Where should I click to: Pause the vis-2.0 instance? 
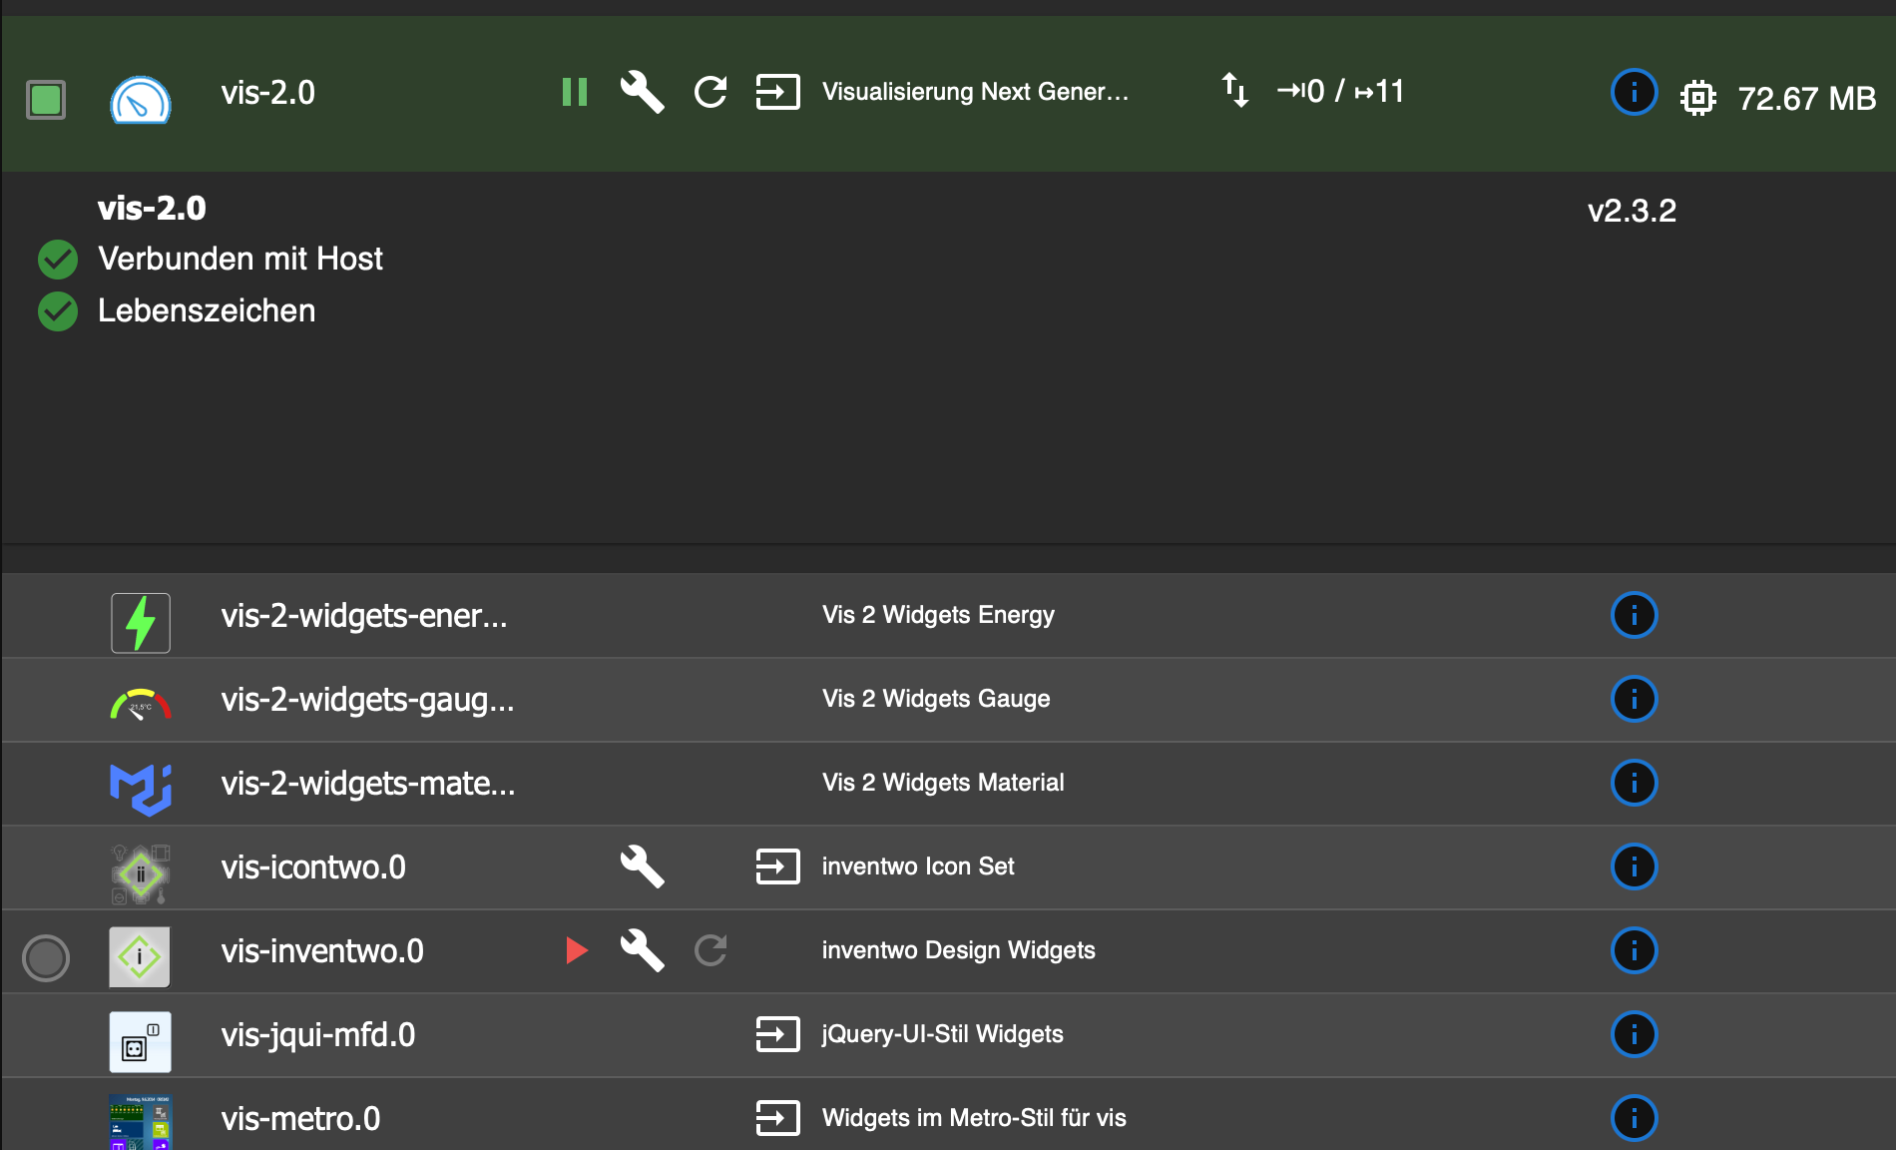[x=574, y=93]
